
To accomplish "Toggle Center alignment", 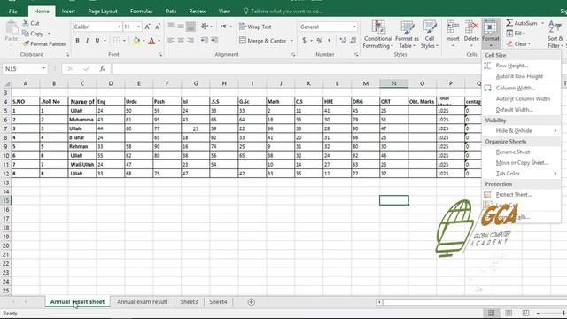I will pyautogui.click(x=181, y=41).
